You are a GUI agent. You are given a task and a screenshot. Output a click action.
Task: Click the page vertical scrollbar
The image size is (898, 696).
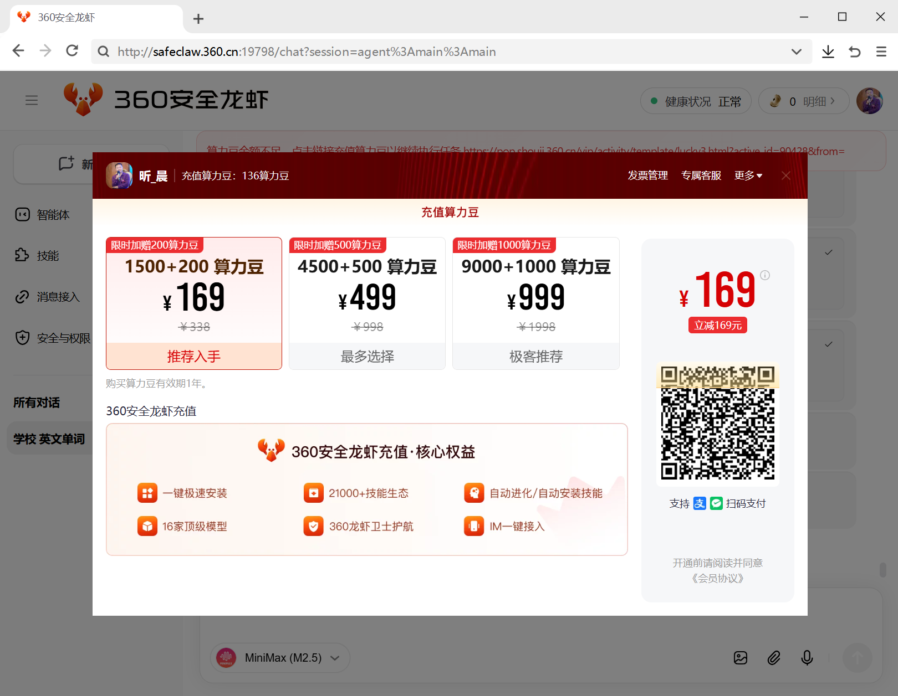(883, 570)
